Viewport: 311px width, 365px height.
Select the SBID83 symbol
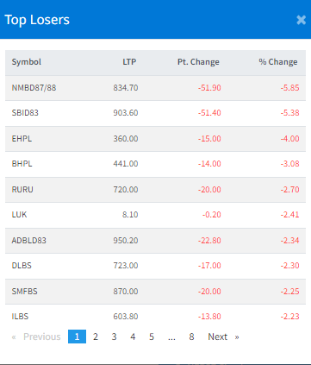(25, 113)
